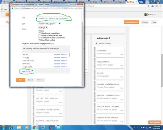The height and width of the screenshot is (130, 163).
Task: Expand the account dropdown arrow beside username
Action: [155, 14]
